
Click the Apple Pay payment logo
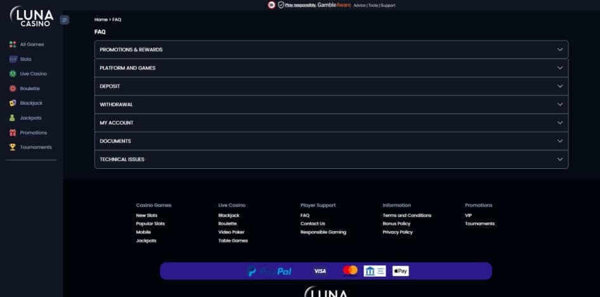(401, 271)
